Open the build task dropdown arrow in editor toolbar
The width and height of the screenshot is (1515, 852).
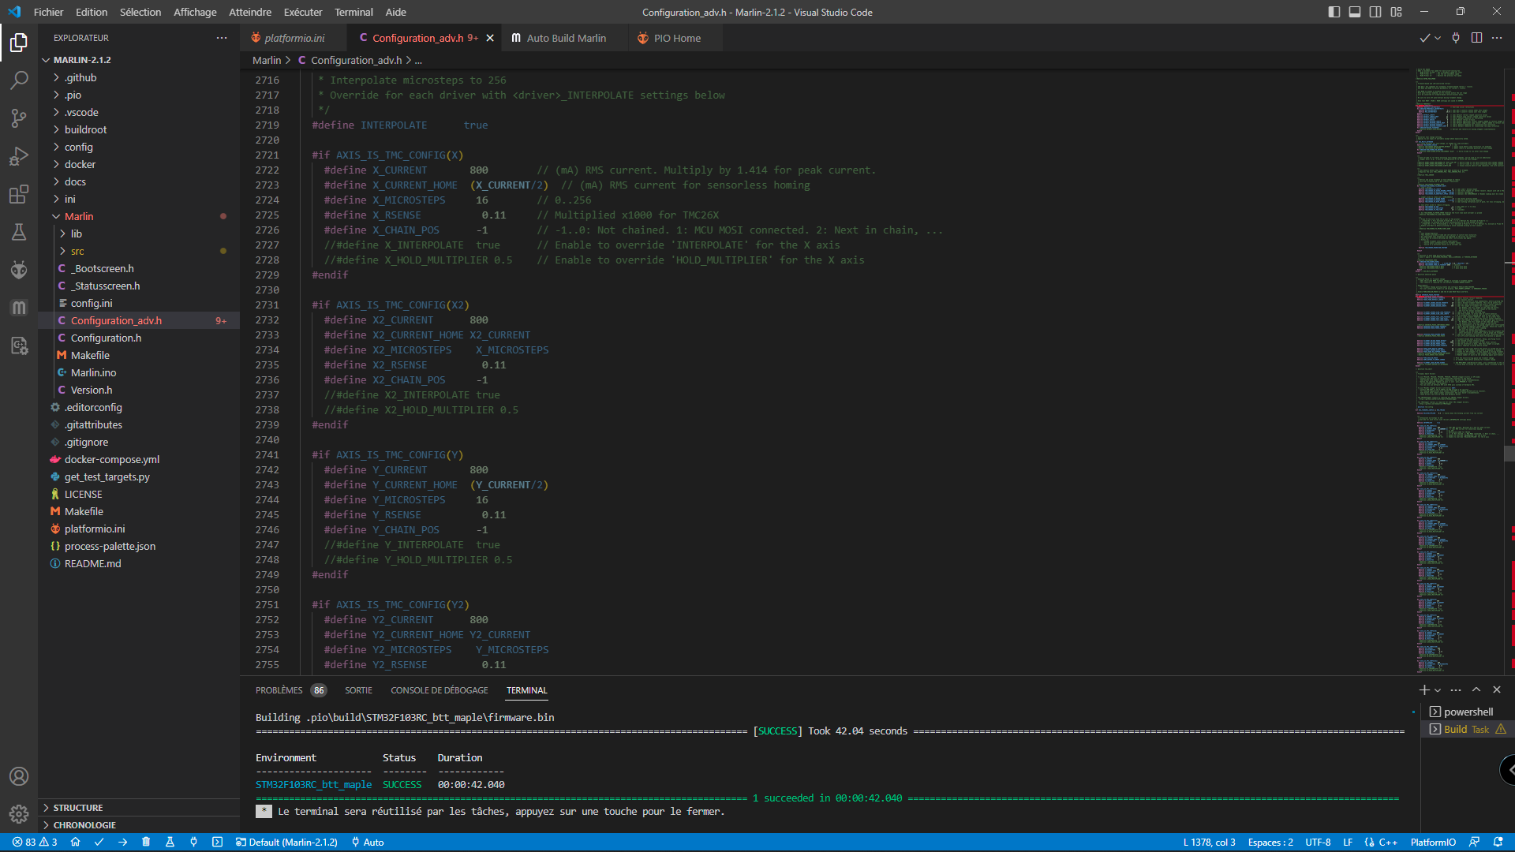[x=1438, y=38]
